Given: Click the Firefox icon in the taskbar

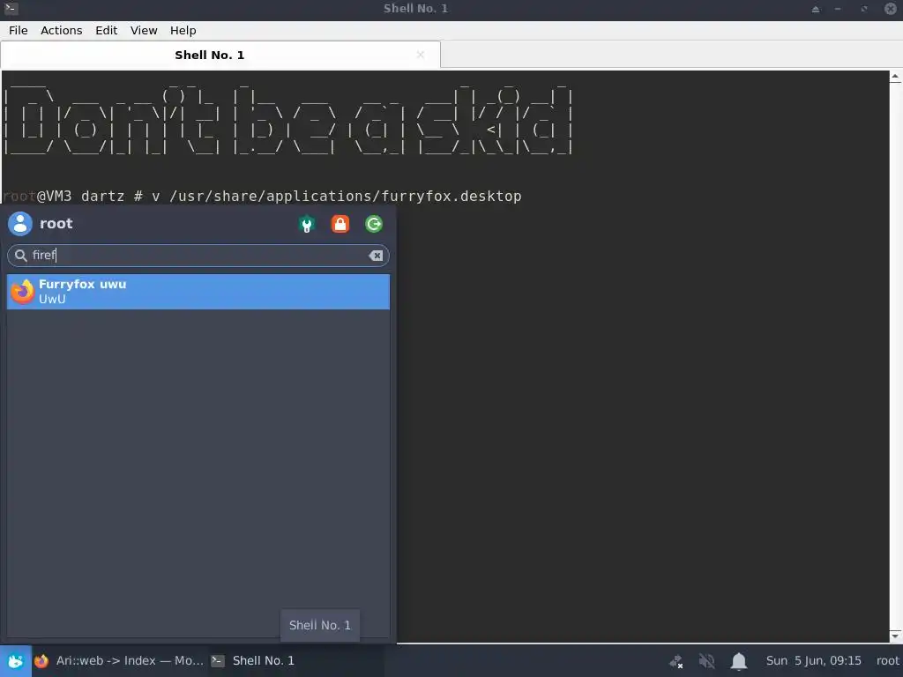Looking at the screenshot, I should point(41,661).
